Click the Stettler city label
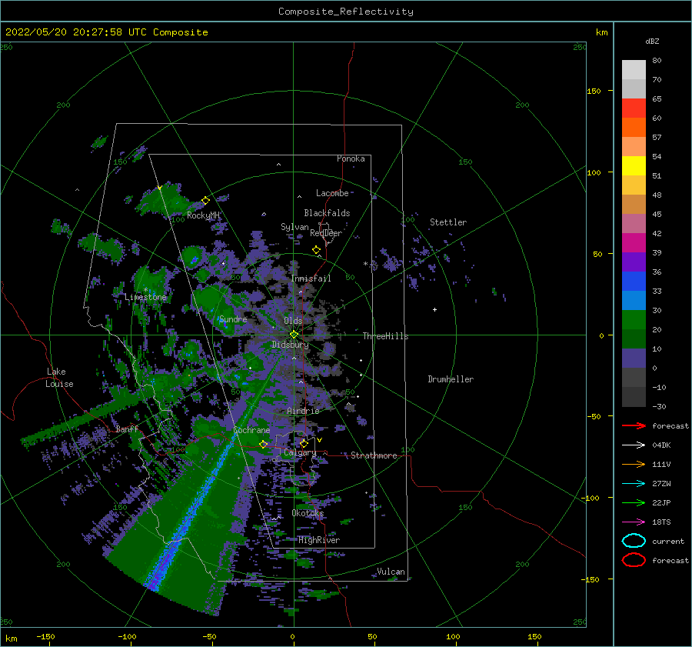 (x=448, y=222)
